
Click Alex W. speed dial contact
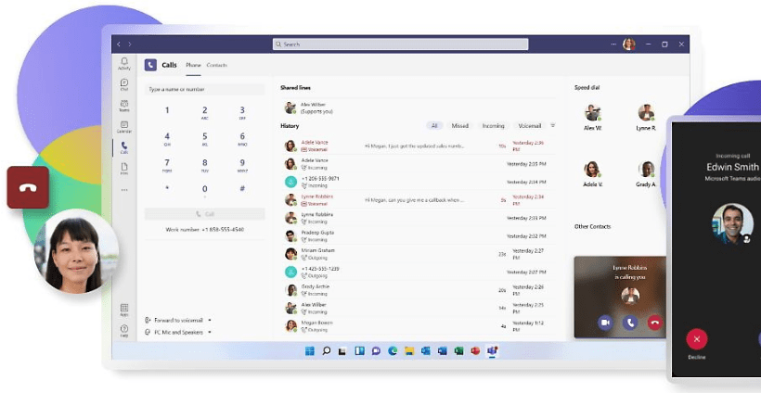coord(593,117)
